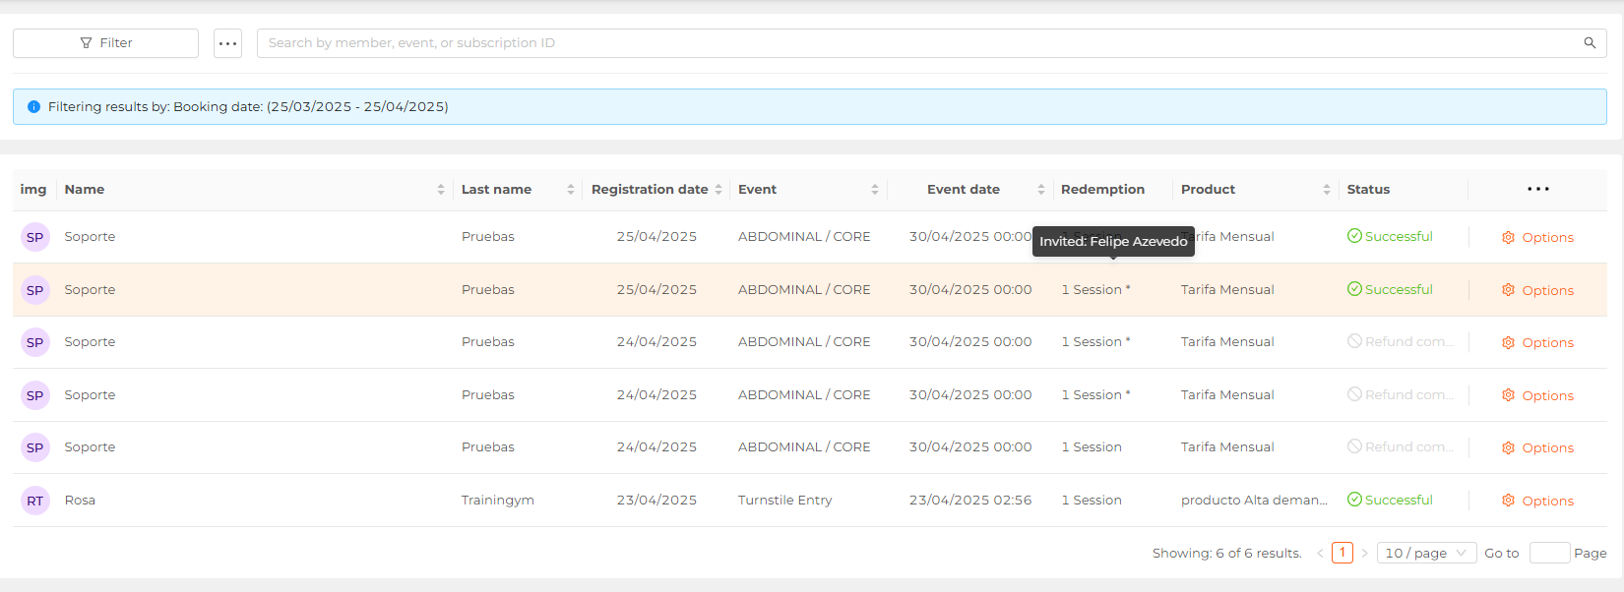This screenshot has height=592, width=1624.
Task: Click the 'Showing: 6 of 6 results.' text
Action: pyautogui.click(x=1226, y=554)
